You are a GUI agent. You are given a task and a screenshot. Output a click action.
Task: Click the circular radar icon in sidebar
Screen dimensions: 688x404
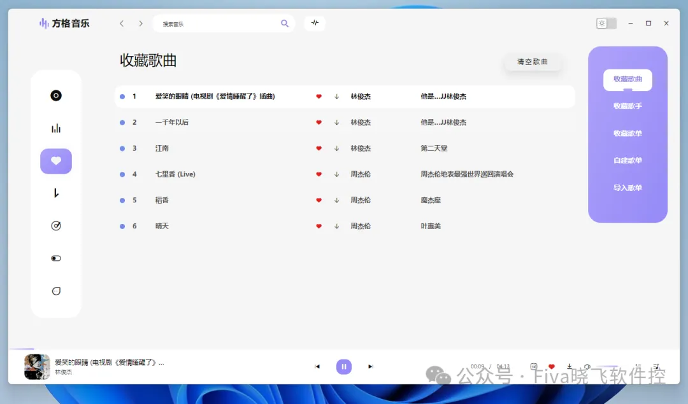[x=55, y=226]
